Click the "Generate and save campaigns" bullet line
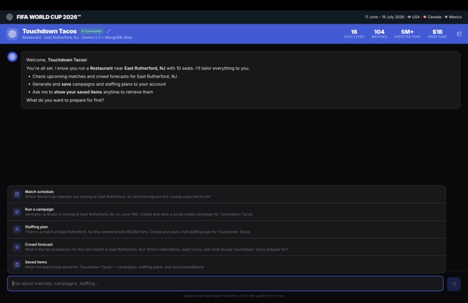Screen dimensions: 468x303 (x=99, y=84)
